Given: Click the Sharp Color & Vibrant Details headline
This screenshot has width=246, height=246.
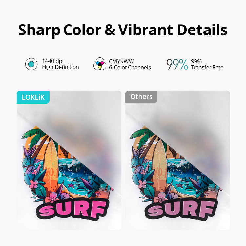Looking at the screenshot, I should (x=123, y=30).
